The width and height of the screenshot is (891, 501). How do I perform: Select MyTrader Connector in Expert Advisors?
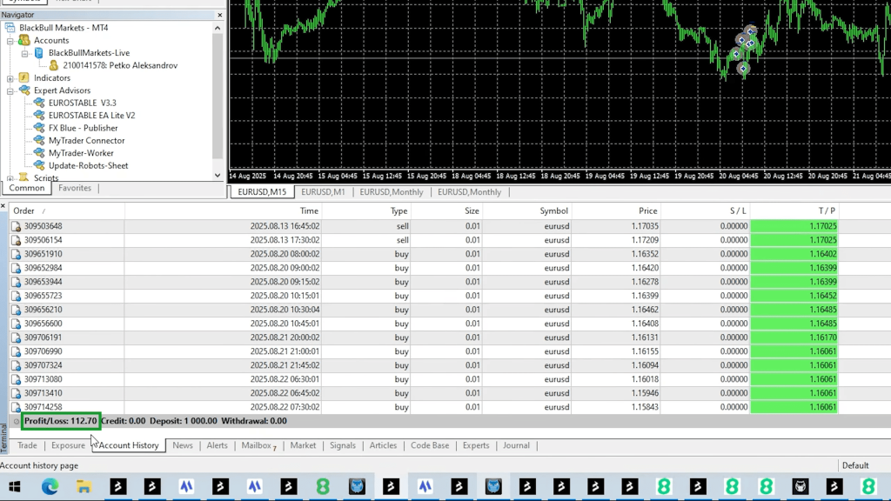pyautogui.click(x=86, y=140)
